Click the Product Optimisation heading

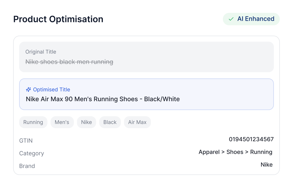[x=58, y=19]
